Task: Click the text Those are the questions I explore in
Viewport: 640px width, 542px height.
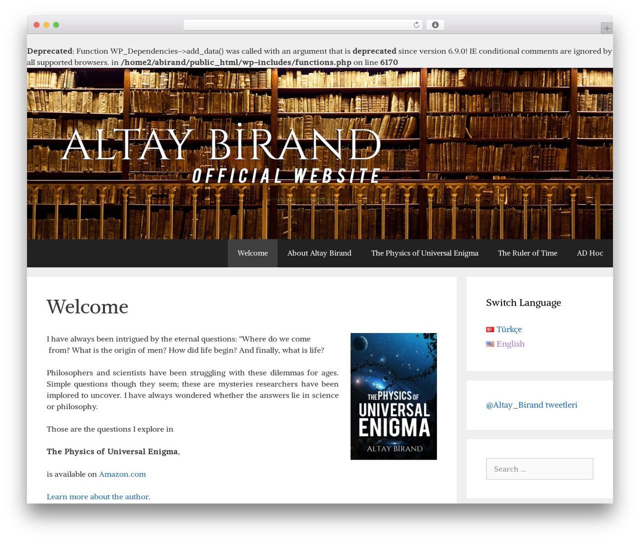Action: pos(110,429)
